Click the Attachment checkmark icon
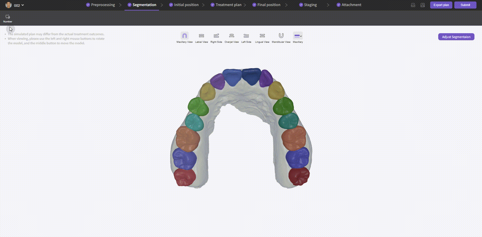Screen dimensions: 482x237 338,5
